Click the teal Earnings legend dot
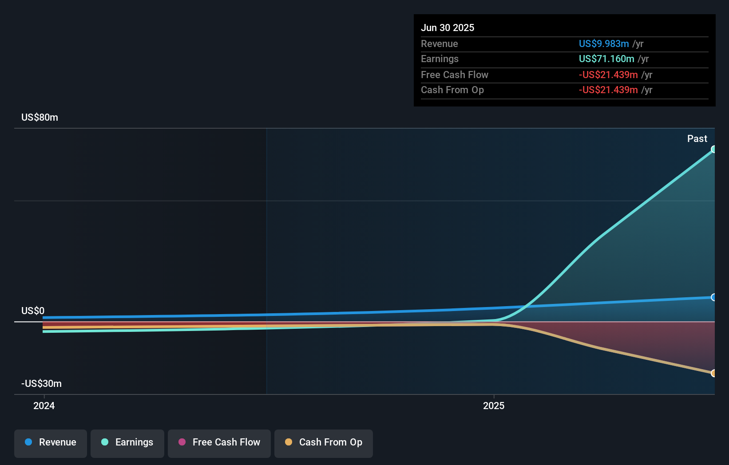Screen dimensions: 729x465 (x=104, y=442)
